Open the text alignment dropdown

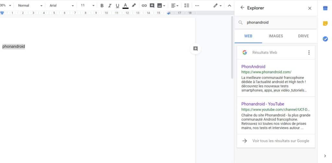click(175, 6)
